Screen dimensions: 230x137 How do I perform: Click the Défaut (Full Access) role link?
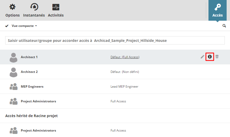click(125, 57)
